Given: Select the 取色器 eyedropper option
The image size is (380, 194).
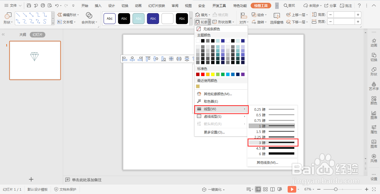Looking at the screenshot, I should (210, 101).
